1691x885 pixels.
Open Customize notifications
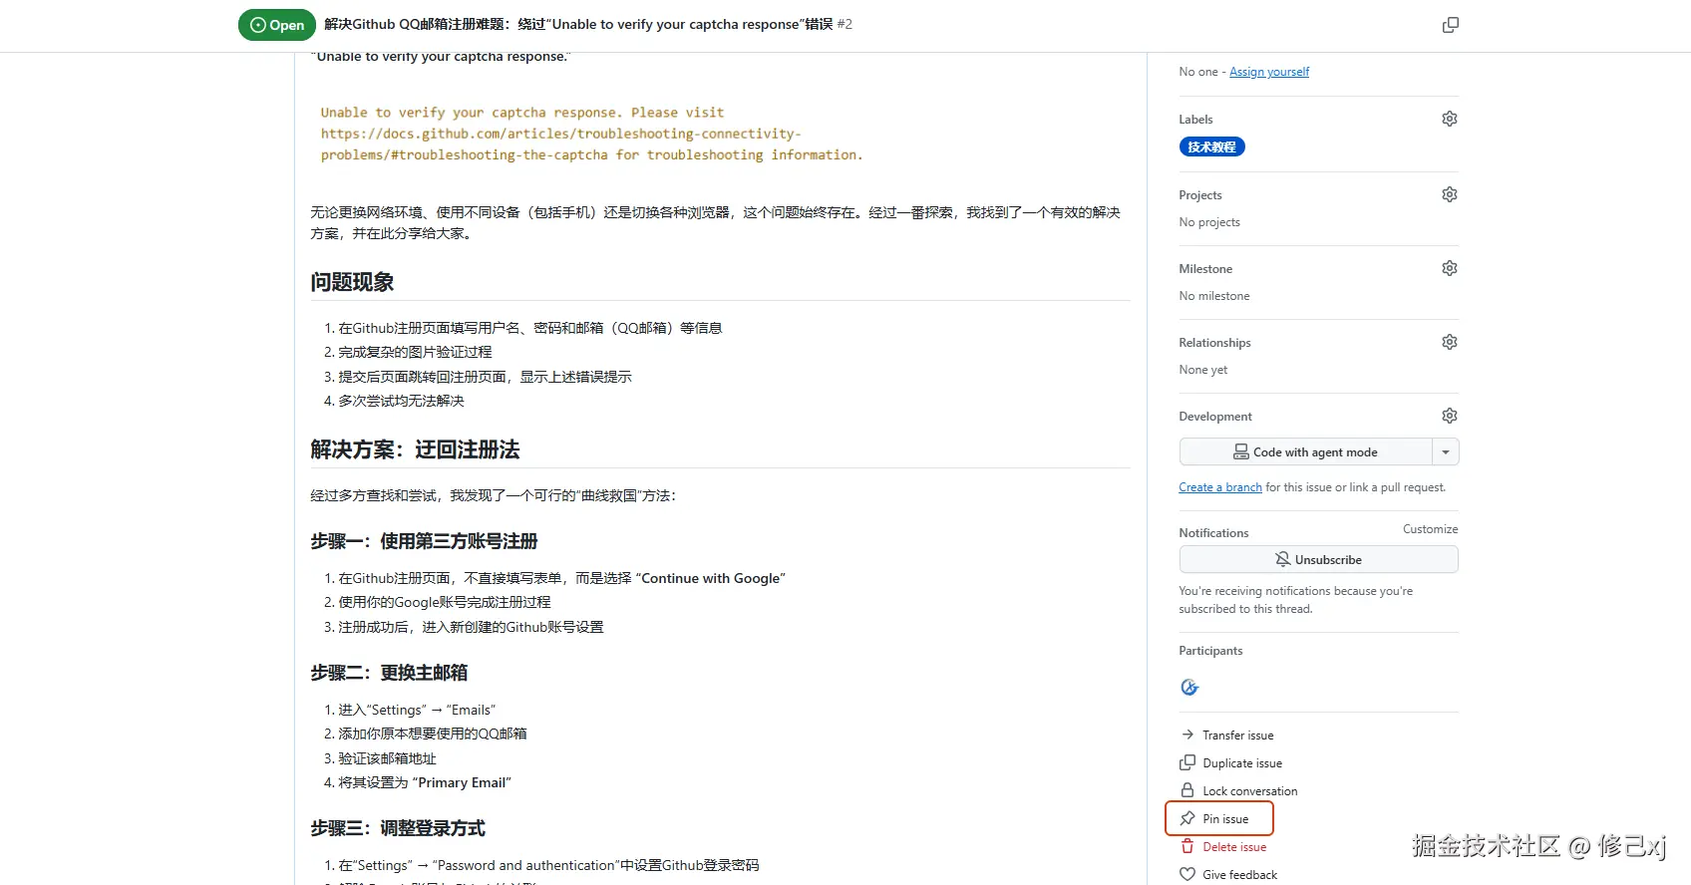pyautogui.click(x=1430, y=529)
